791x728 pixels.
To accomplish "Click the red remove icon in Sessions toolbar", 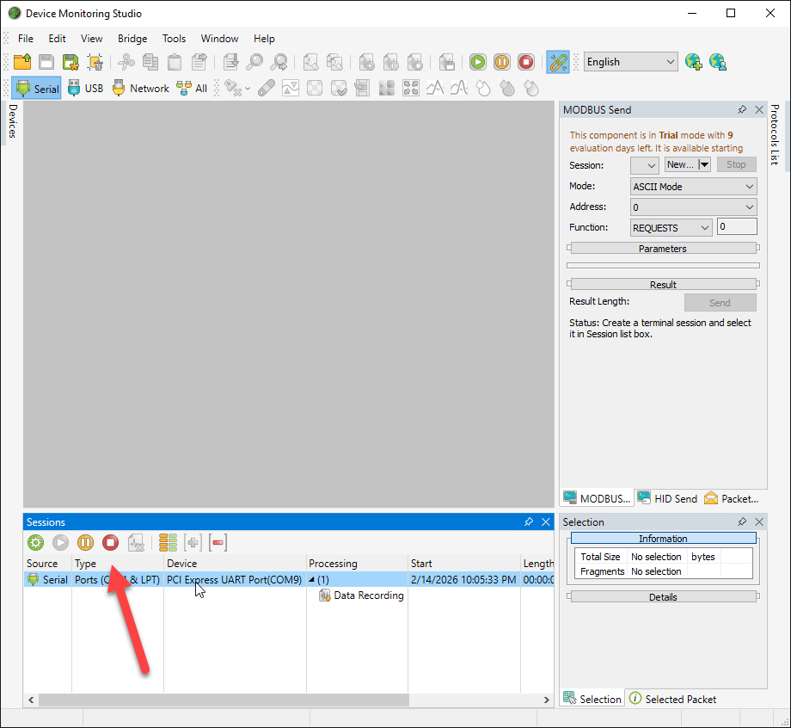I will click(218, 542).
